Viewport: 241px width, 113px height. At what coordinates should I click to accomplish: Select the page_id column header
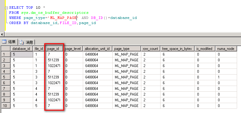pos(55,49)
